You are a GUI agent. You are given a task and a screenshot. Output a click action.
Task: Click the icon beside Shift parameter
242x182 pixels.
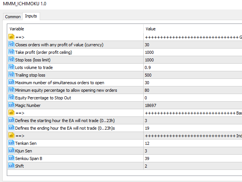click(x=11, y=166)
